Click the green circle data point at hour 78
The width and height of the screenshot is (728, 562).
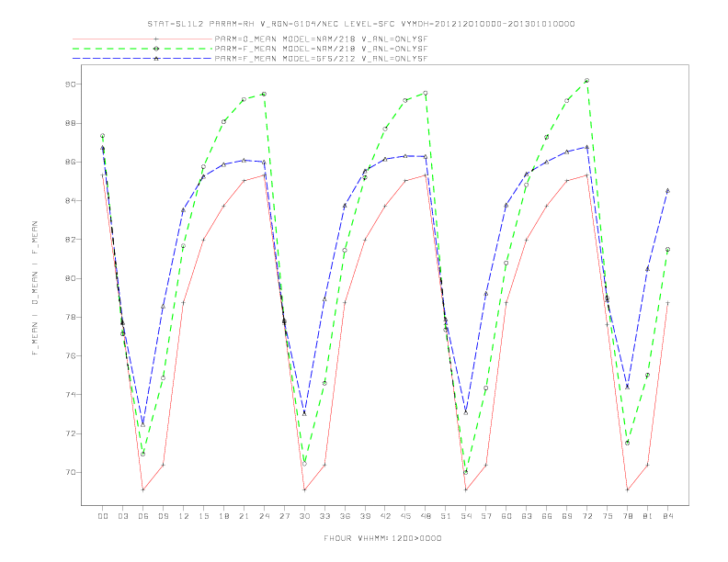[x=627, y=444]
